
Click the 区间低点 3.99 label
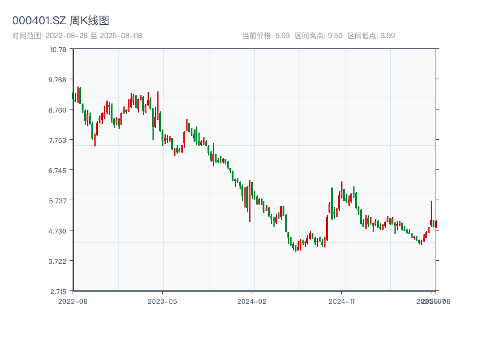[x=371, y=36]
